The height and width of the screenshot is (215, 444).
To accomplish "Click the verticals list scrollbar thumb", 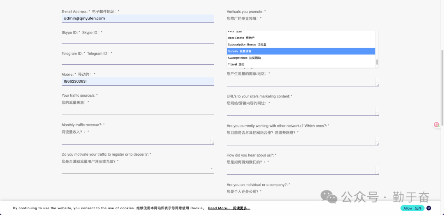I will pyautogui.click(x=377, y=62).
